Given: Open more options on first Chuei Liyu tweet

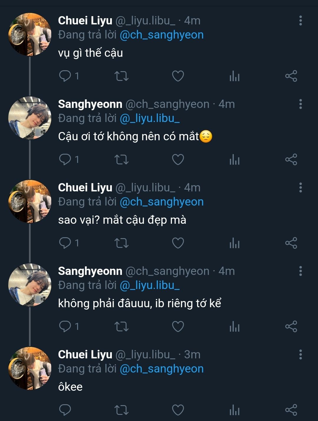Looking at the screenshot, I should pos(300,21).
